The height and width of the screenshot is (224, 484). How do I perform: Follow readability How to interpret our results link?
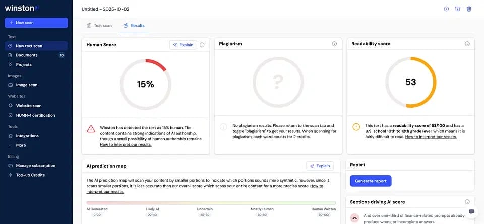[431, 137]
